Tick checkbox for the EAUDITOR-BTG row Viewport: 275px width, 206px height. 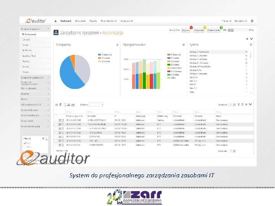[x=56, y=145]
